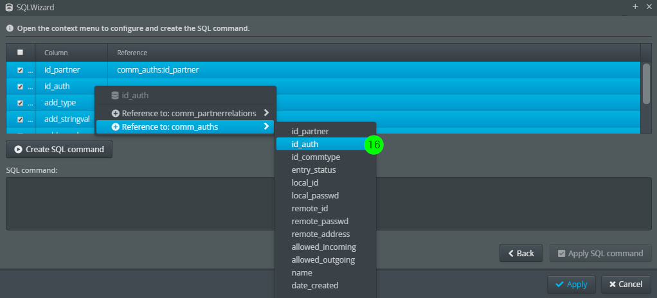The image size is (657, 298).
Task: Uncheck the add_stringval row checkbox
Action: point(20,119)
